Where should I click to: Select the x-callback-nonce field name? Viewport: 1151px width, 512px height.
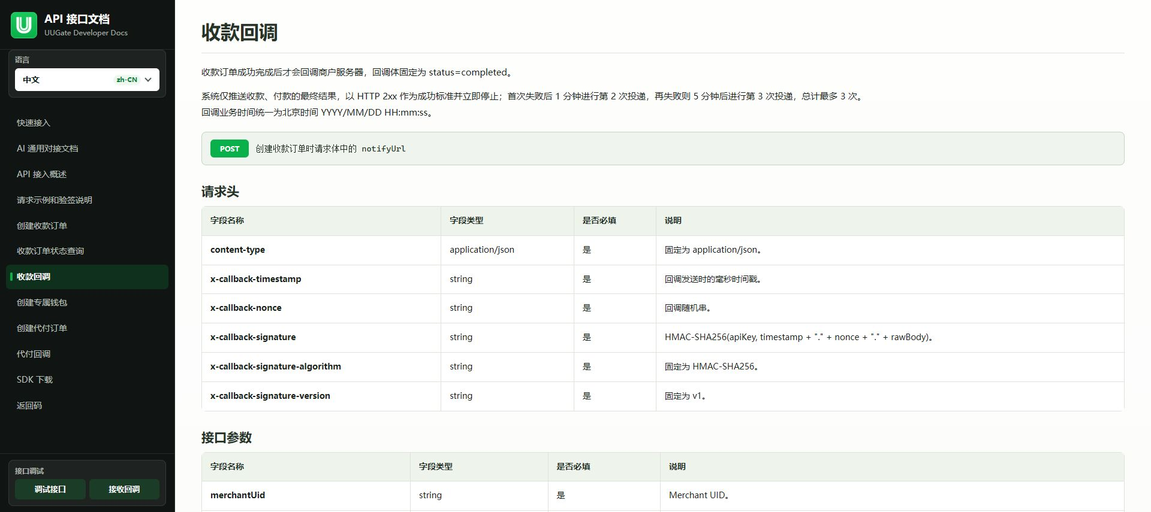tap(246, 308)
